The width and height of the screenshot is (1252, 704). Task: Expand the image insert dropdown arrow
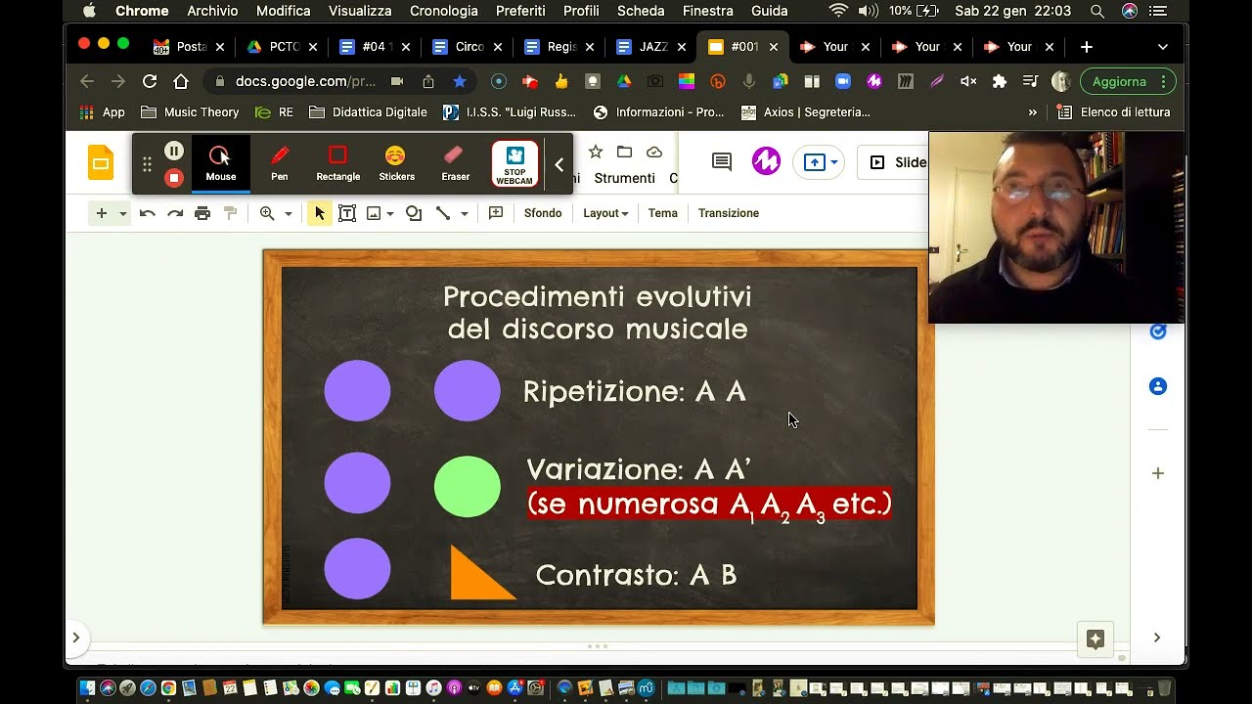point(390,213)
